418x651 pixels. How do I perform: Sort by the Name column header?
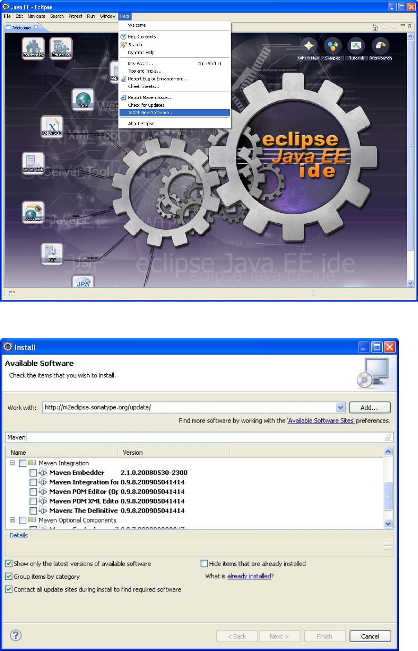pos(62,452)
